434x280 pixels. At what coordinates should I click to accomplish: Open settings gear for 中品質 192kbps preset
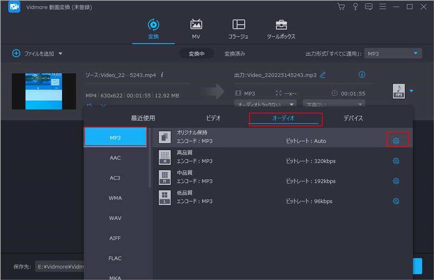click(x=396, y=181)
